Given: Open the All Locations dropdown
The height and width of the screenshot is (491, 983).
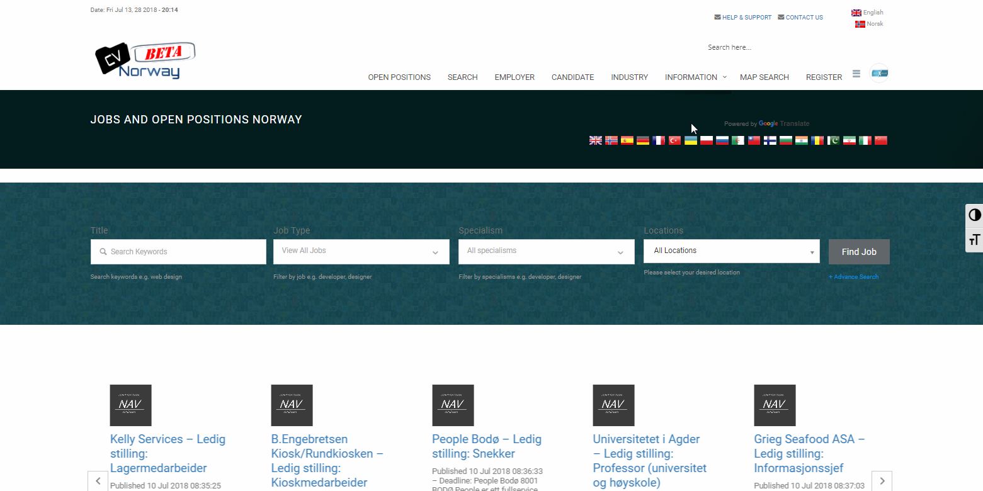Looking at the screenshot, I should tap(732, 251).
